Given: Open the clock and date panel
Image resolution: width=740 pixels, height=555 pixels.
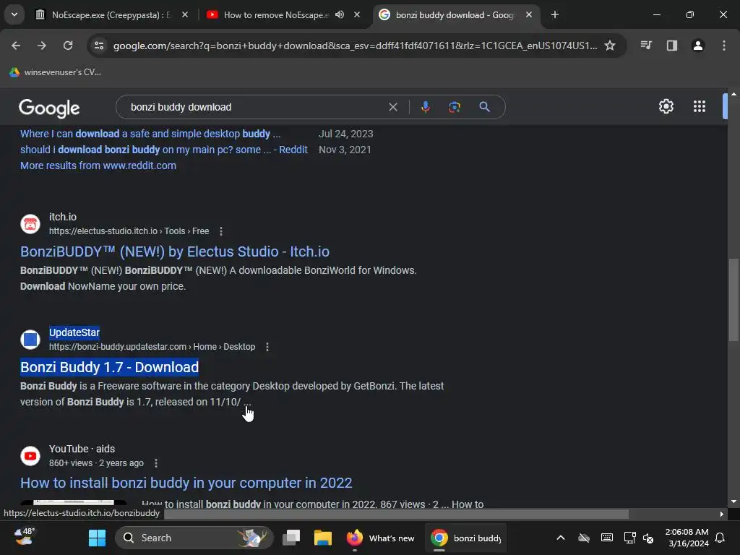Looking at the screenshot, I should click(x=687, y=538).
